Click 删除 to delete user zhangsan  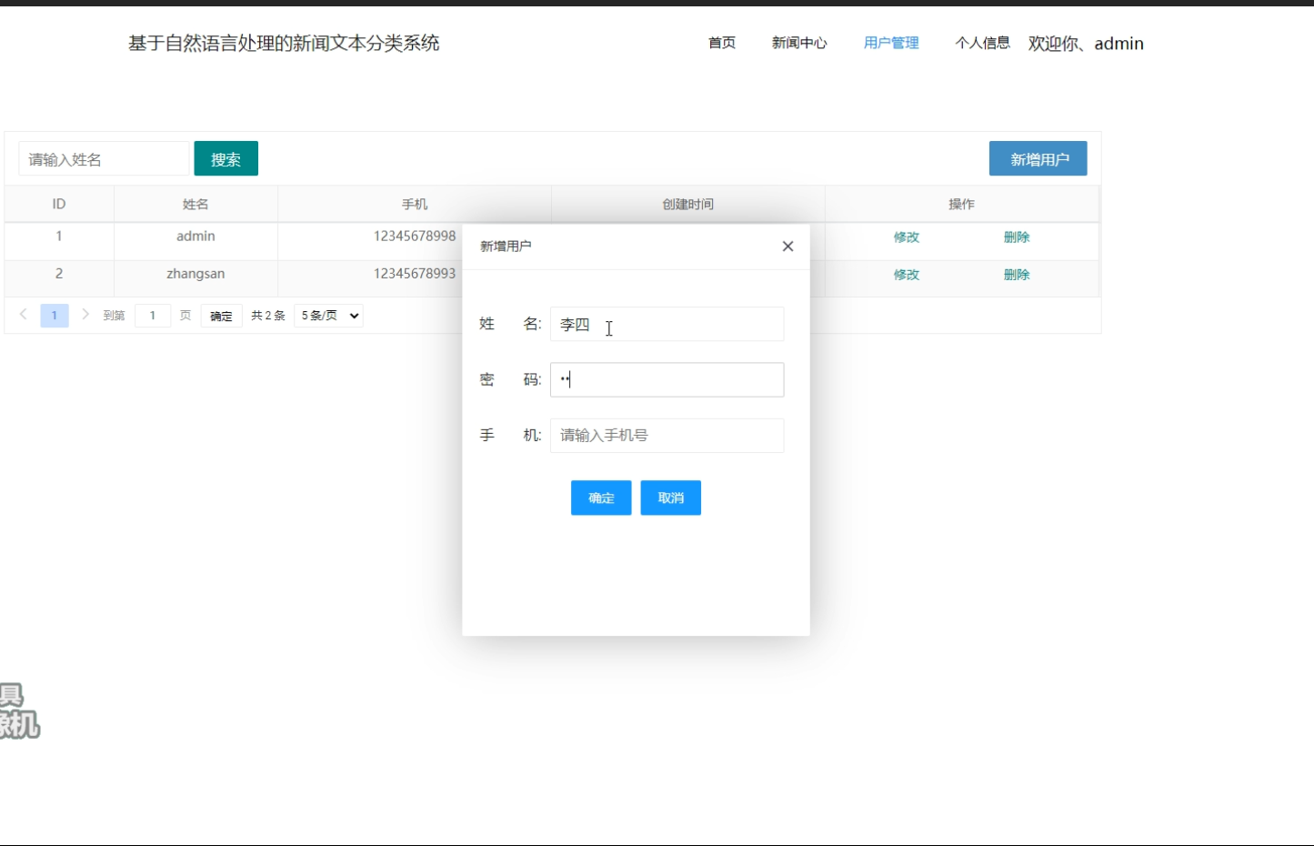(x=1017, y=274)
